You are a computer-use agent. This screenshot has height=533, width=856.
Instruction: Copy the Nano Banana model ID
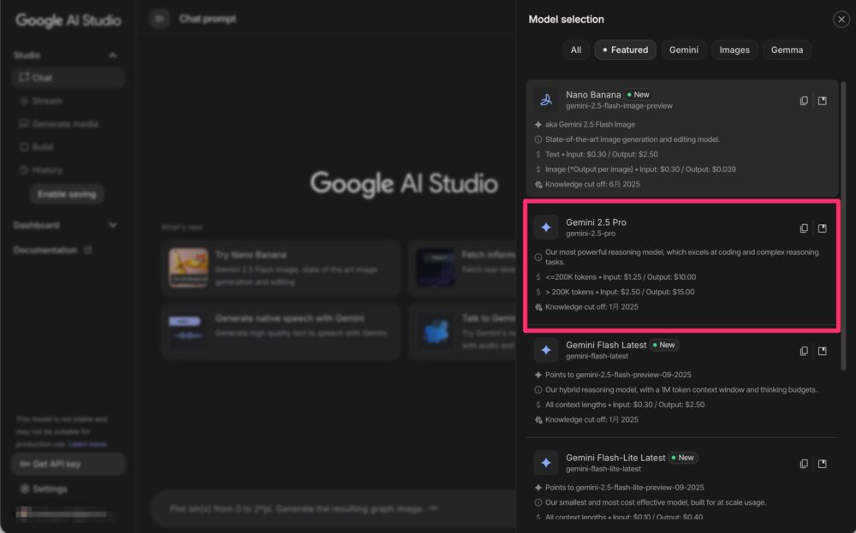click(x=804, y=101)
